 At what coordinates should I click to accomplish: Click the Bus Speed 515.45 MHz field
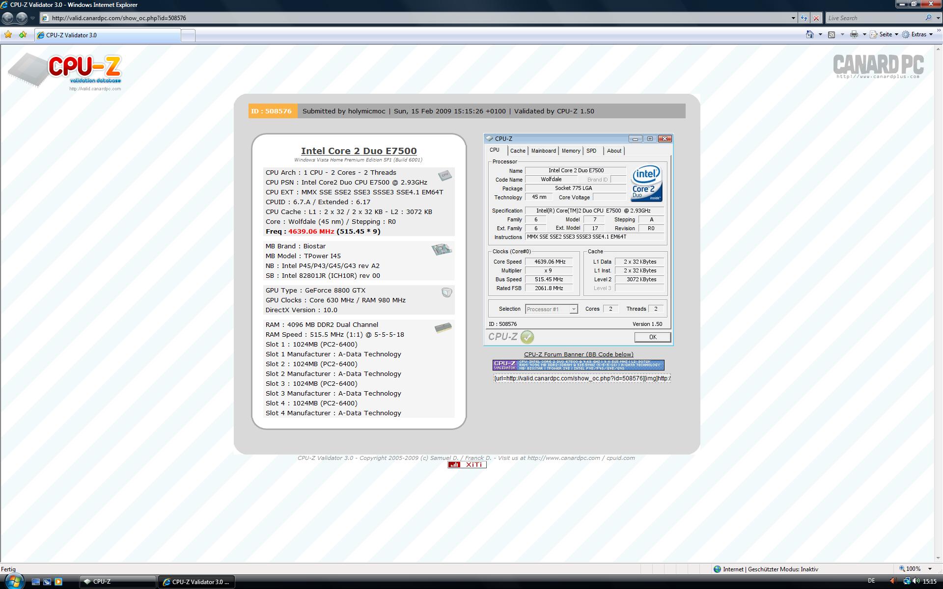(x=549, y=280)
